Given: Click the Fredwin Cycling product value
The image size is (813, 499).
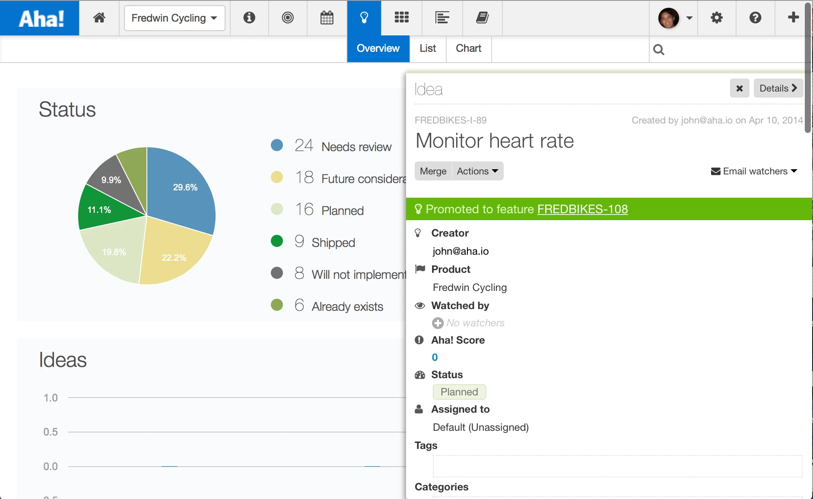Looking at the screenshot, I should [x=470, y=287].
